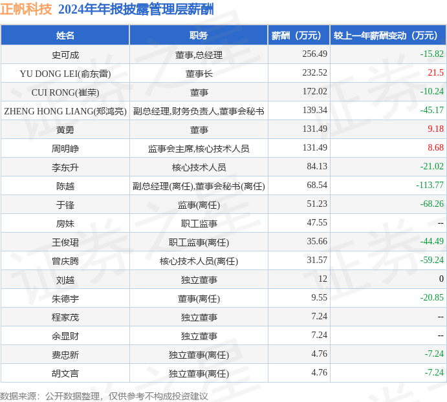
Task: Select the name 曾庆腾
Action: coord(65,261)
